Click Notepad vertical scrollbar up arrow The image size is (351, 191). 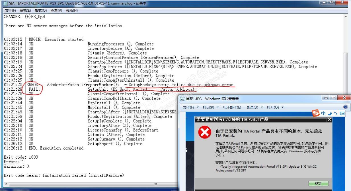(x=346, y=16)
